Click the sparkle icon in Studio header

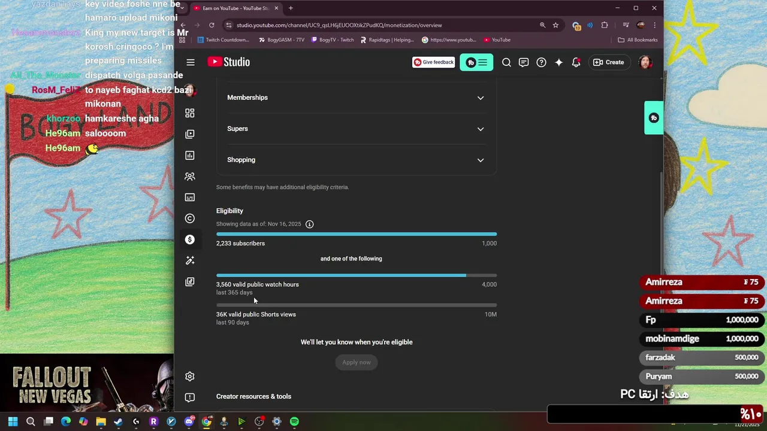tap(558, 62)
